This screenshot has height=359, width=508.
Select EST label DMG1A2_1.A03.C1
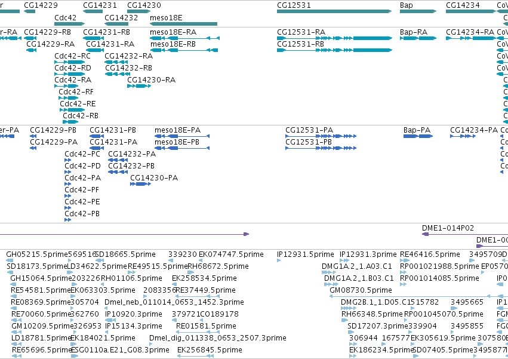coord(357,266)
